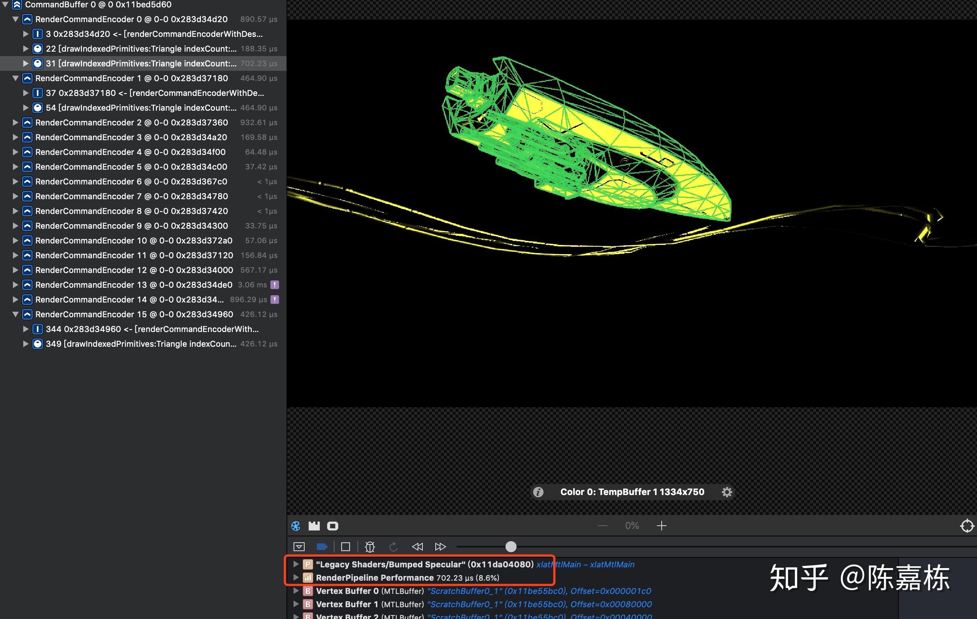Click the color palette channel icon
977x619 pixels.
[x=296, y=526]
